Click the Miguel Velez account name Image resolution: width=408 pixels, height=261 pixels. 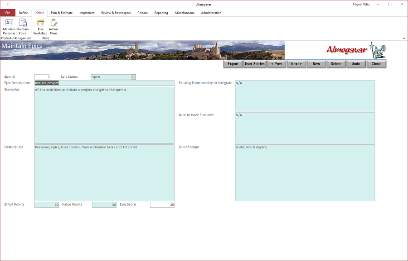click(x=361, y=5)
